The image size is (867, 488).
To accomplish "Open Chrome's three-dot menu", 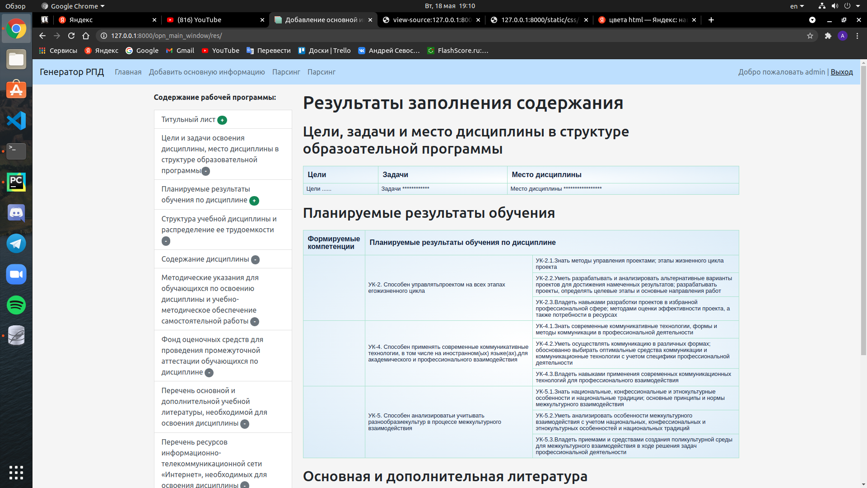I will (858, 36).
